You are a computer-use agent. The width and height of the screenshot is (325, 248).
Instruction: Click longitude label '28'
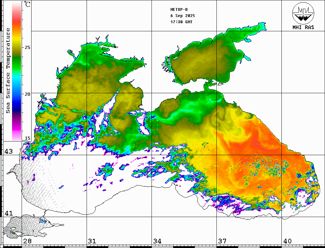[27, 241]
